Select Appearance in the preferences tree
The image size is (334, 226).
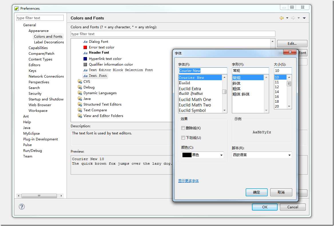[39, 31]
